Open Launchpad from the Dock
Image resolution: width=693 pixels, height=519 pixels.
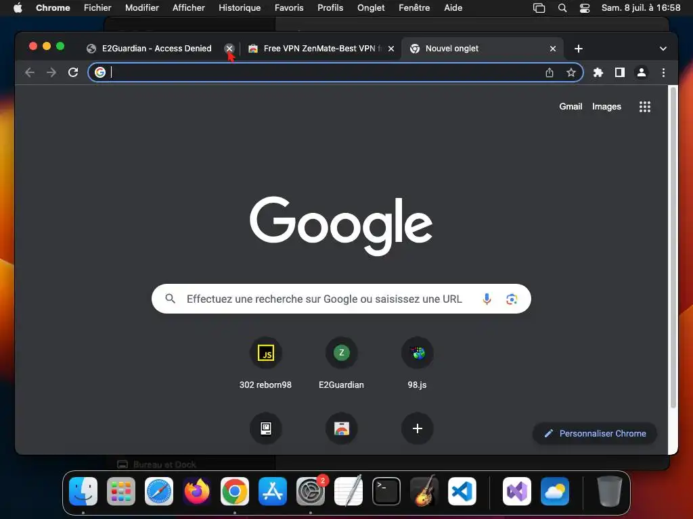[x=121, y=491]
